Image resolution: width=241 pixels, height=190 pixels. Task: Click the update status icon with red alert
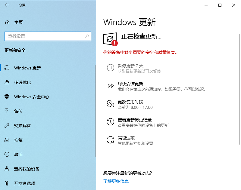tap(110, 39)
